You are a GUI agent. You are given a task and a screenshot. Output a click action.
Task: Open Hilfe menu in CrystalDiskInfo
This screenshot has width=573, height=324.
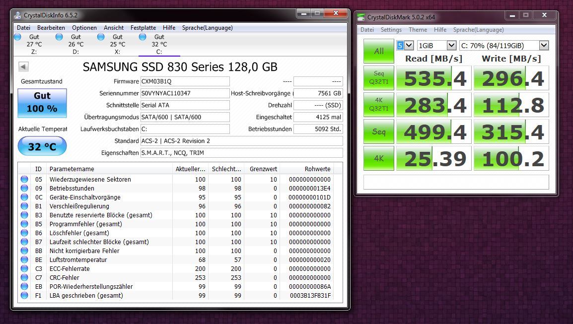click(x=169, y=28)
